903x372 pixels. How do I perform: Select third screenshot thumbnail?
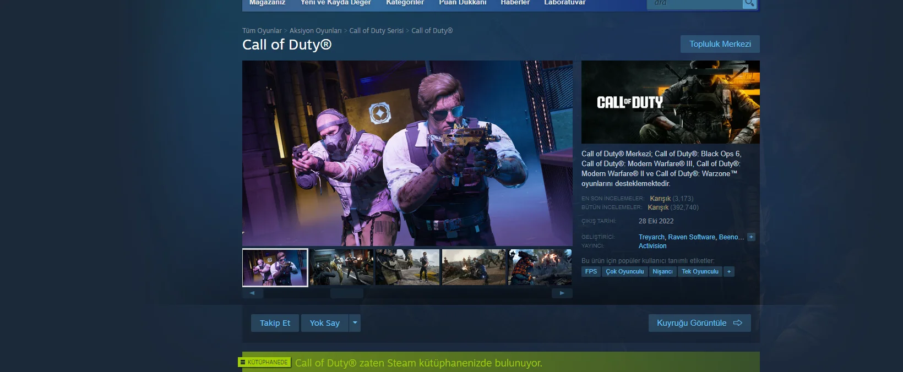[x=407, y=267]
